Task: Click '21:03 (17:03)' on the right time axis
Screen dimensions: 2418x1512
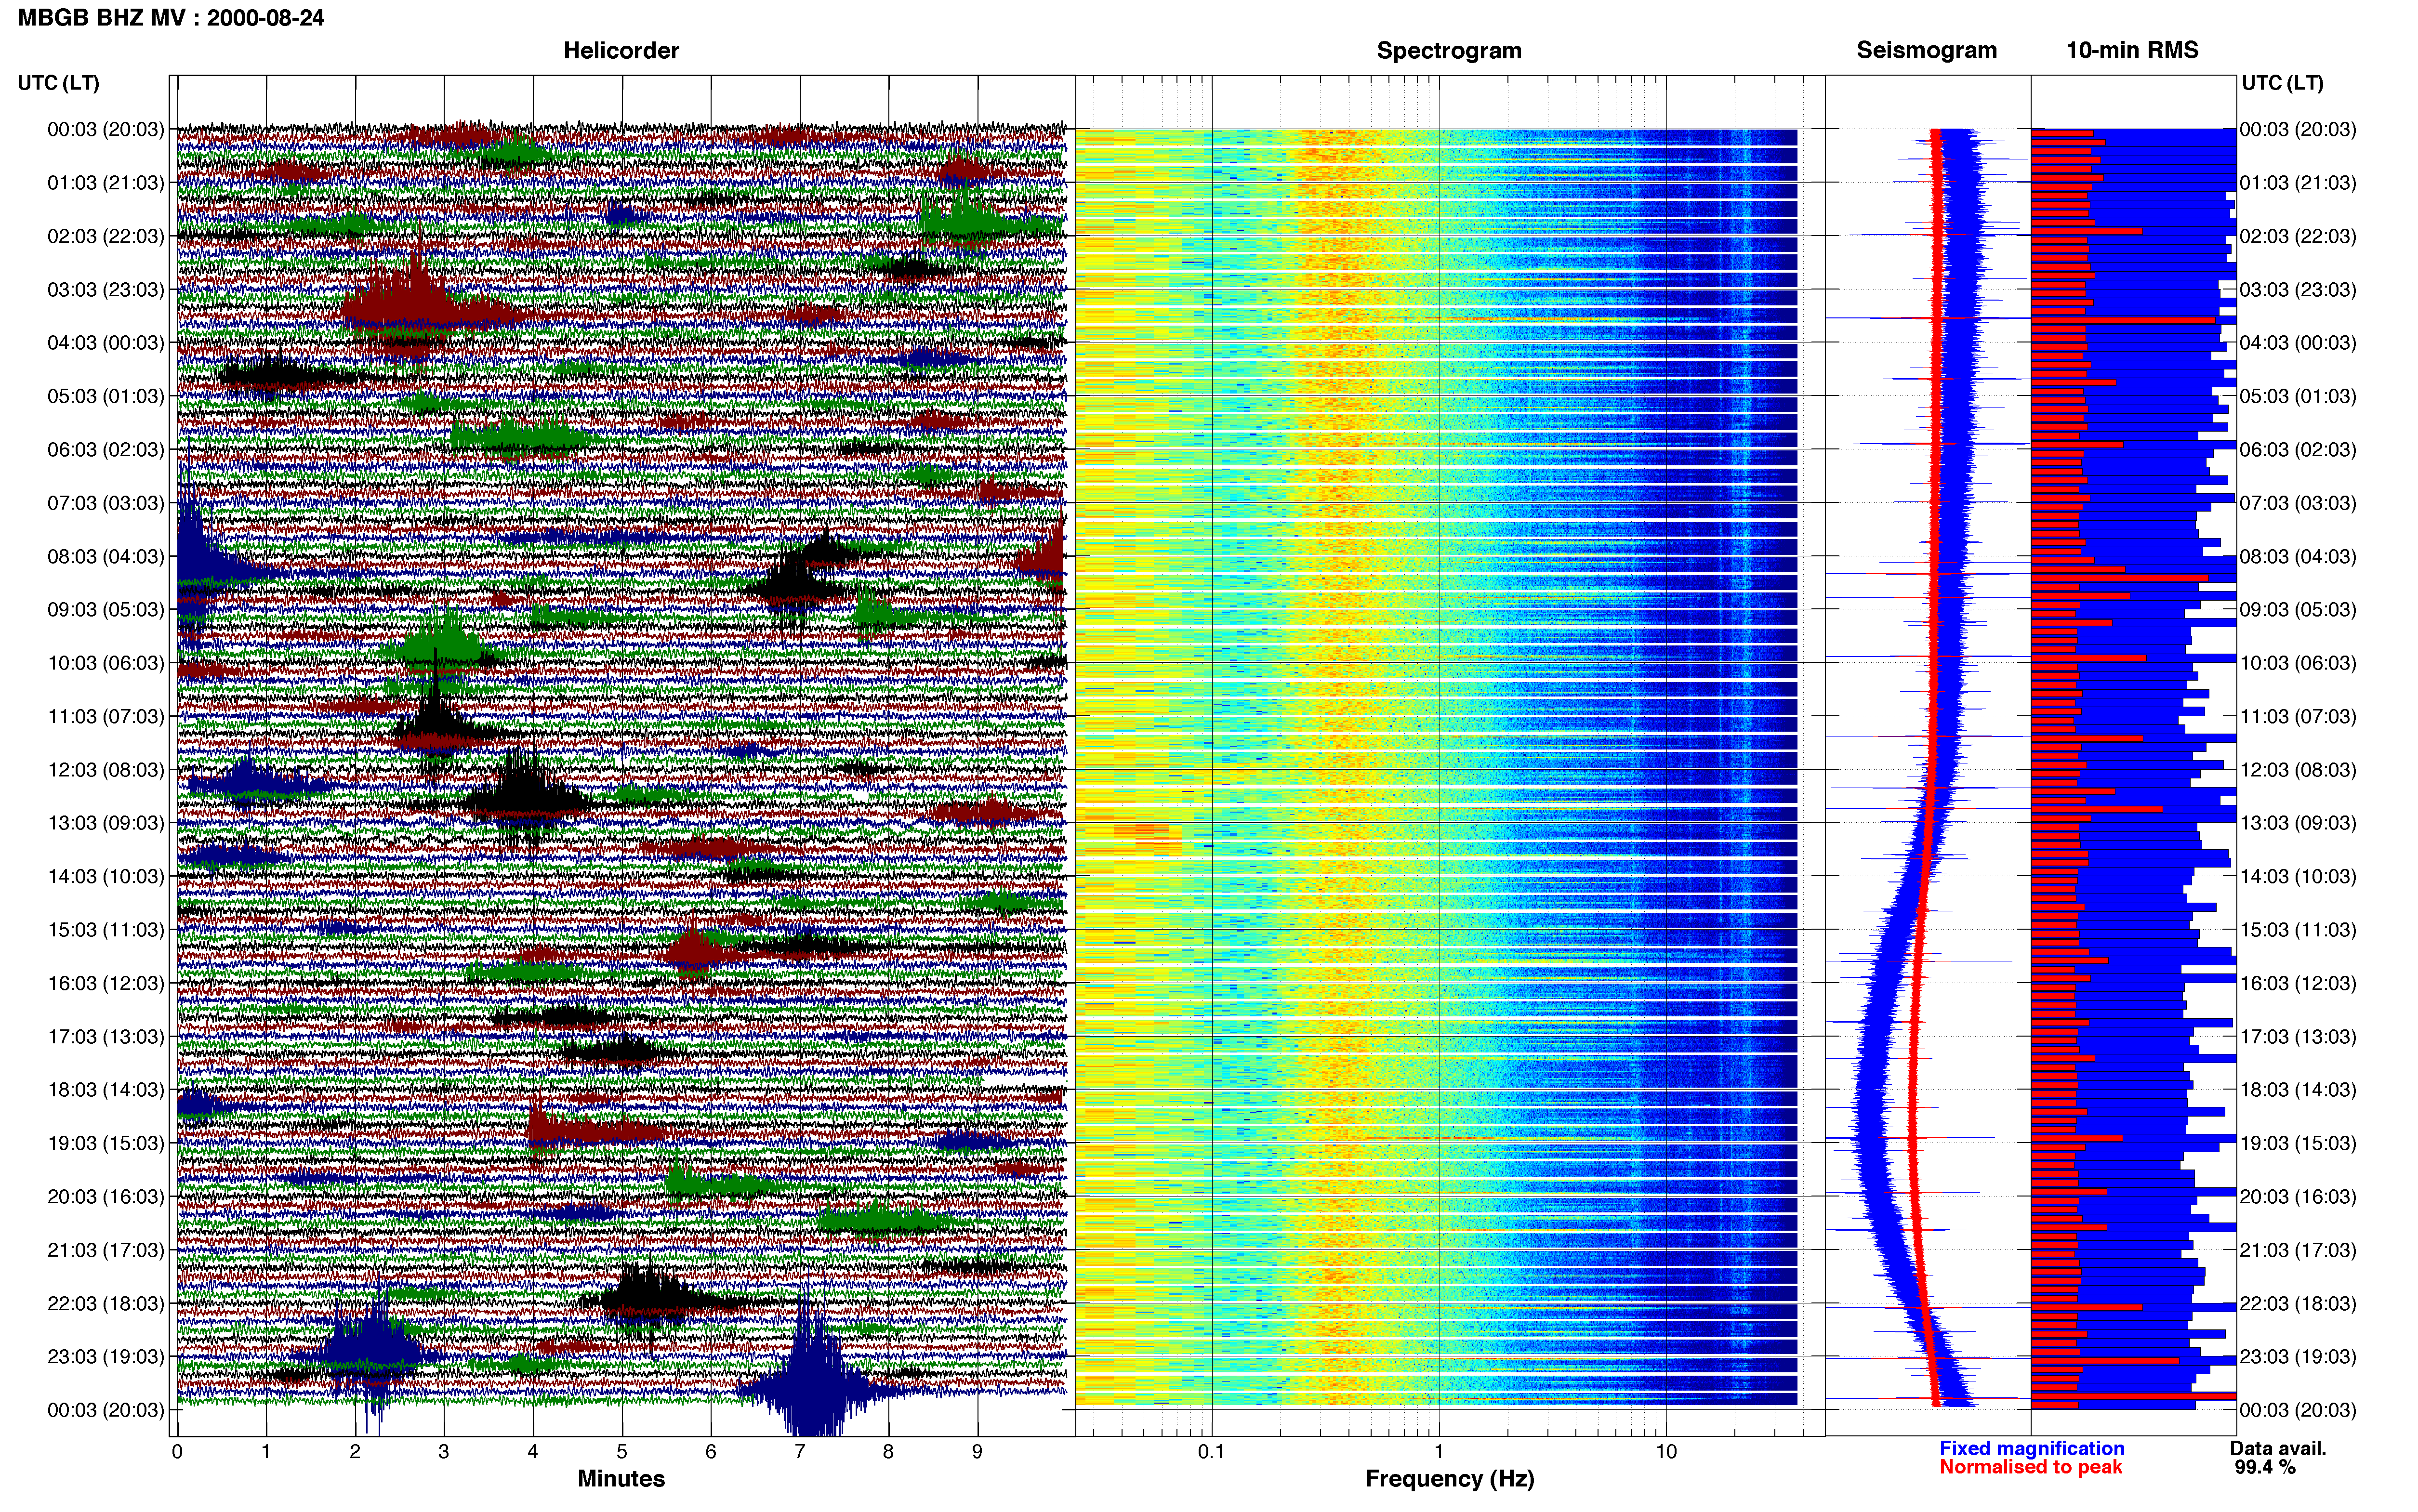Action: coord(2298,1250)
